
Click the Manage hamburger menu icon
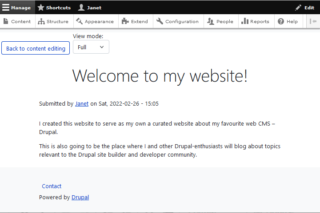[x=6, y=8]
